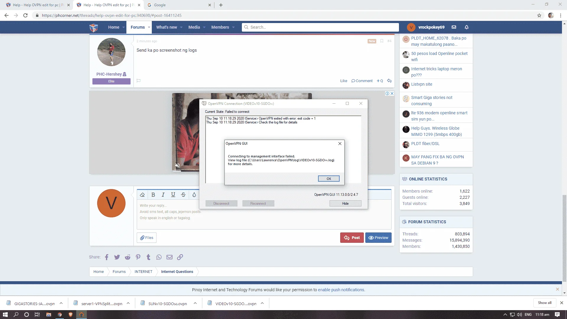Expand Forums menu dropdown arrow
This screenshot has width=567, height=319.
coord(149,27)
